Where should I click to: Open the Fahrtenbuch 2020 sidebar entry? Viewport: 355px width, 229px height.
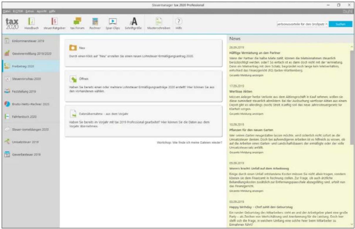coord(30,117)
